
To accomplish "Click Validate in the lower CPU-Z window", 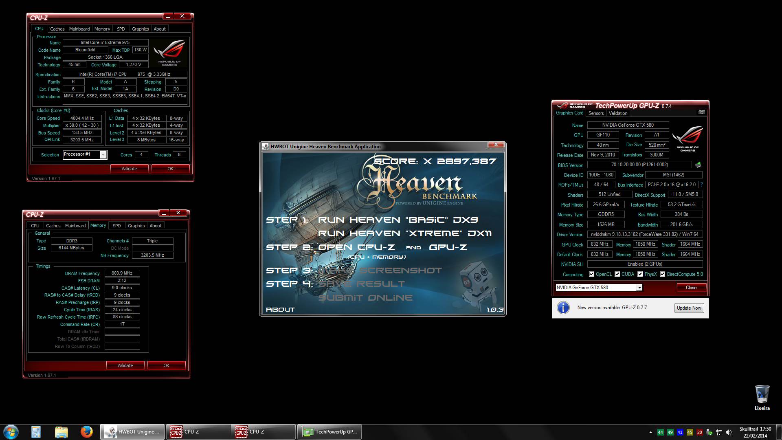I will pos(125,365).
